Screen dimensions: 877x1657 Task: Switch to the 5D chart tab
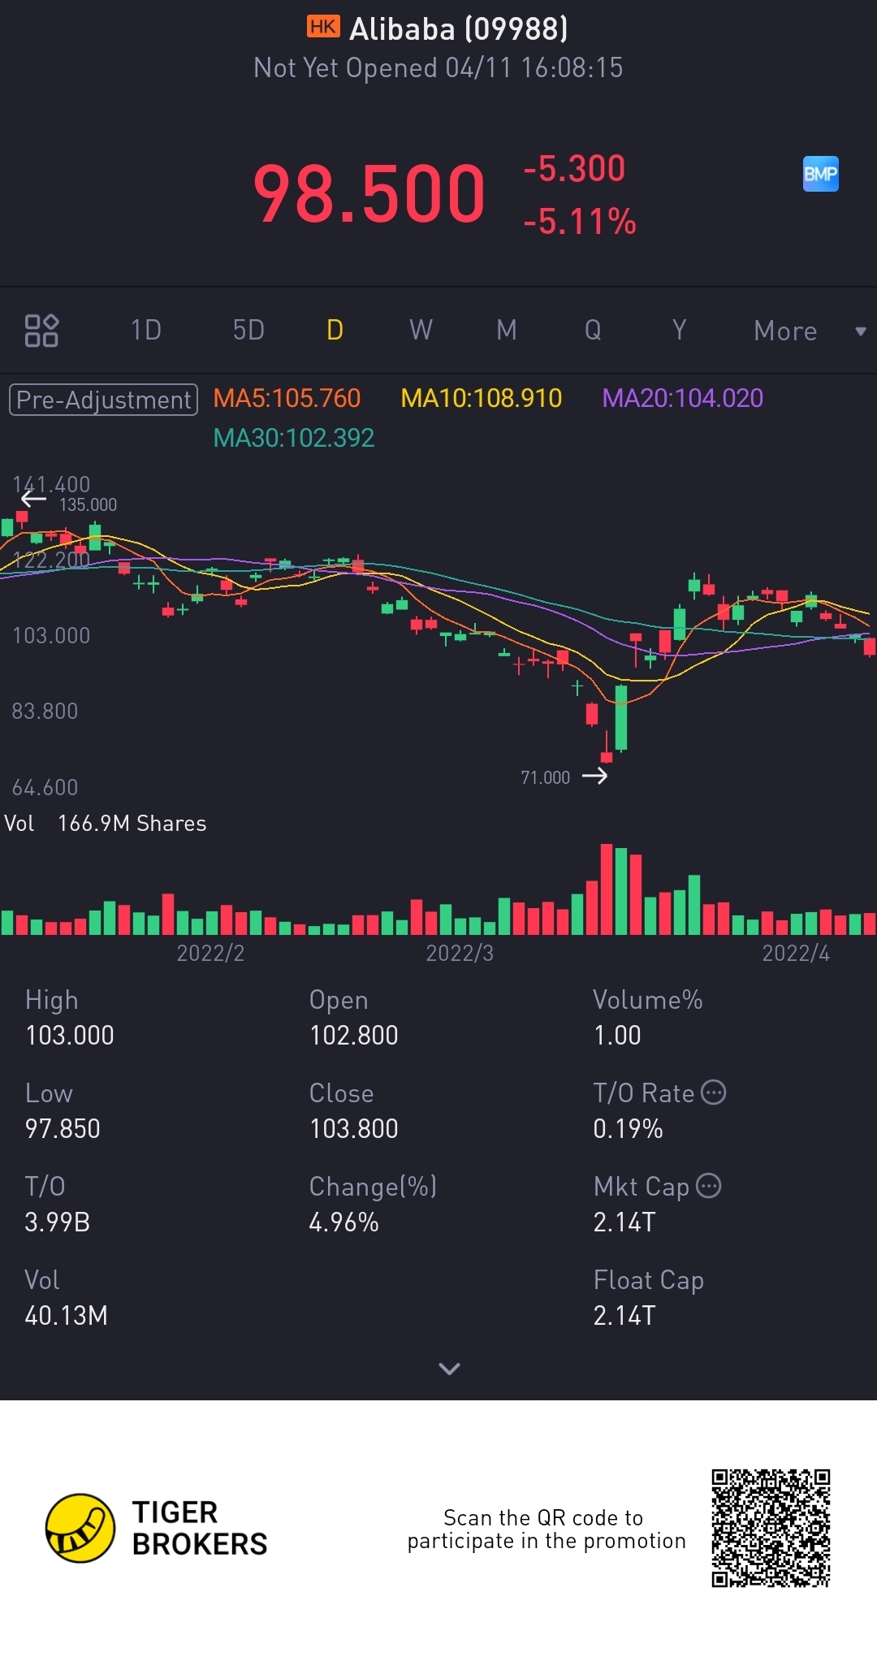click(x=248, y=331)
